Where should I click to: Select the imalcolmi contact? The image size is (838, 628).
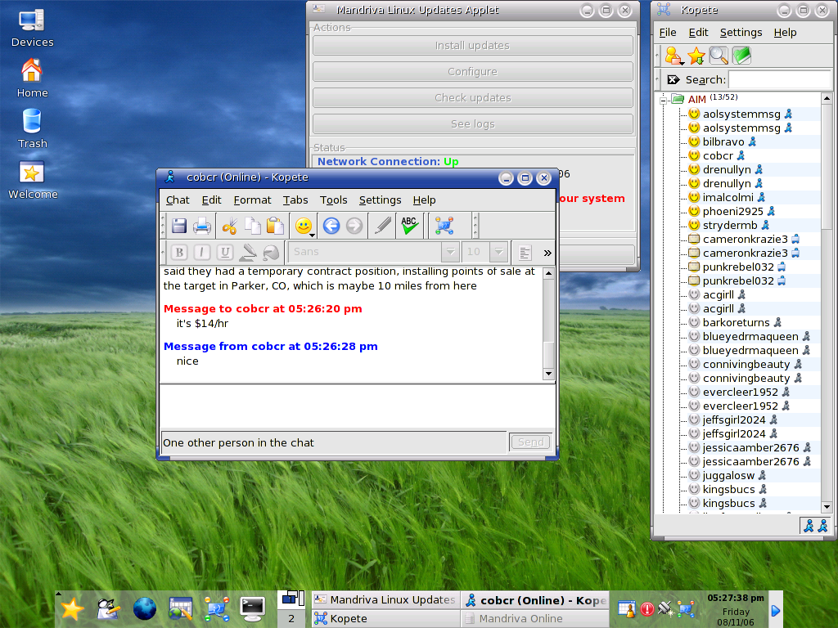[728, 197]
